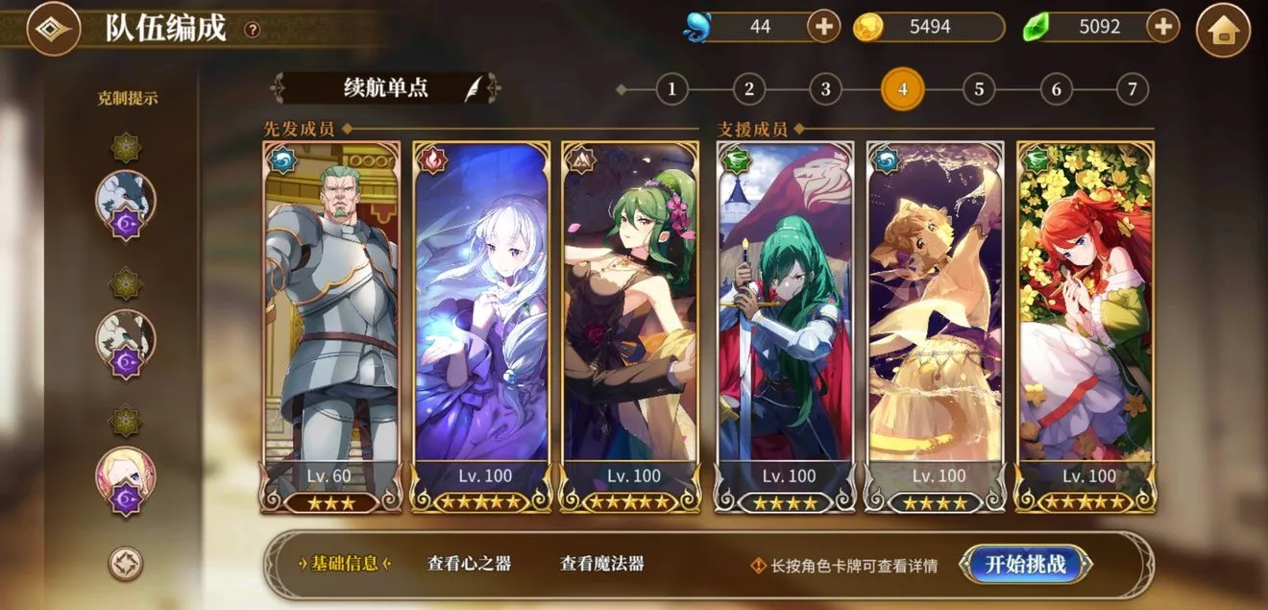This screenshot has width=1268, height=610.
Task: Edit team name with quill icon
Action: point(475,88)
